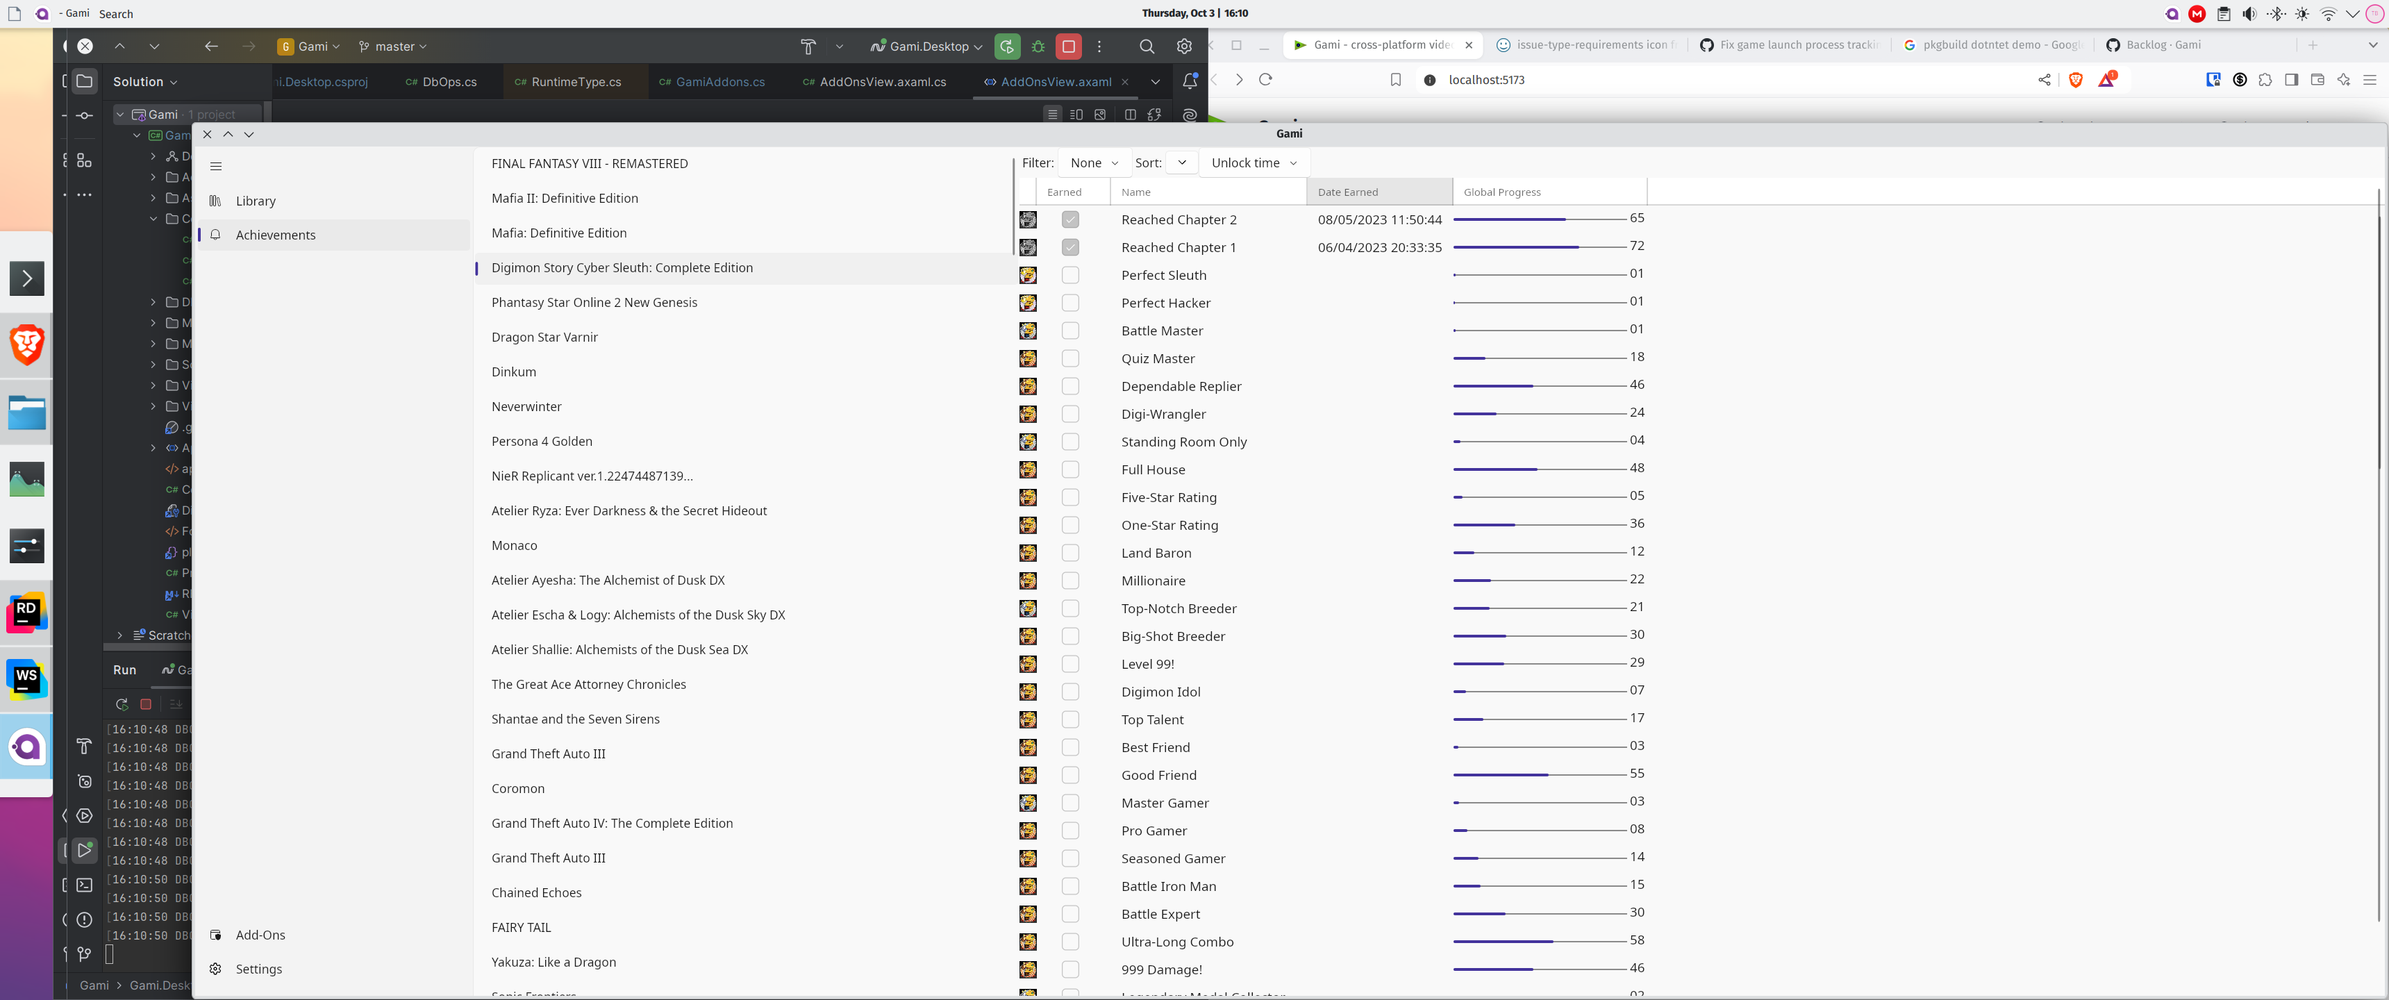2389x1000 pixels.
Task: Switch to Backlog - Gami browser tab
Action: (x=2162, y=44)
